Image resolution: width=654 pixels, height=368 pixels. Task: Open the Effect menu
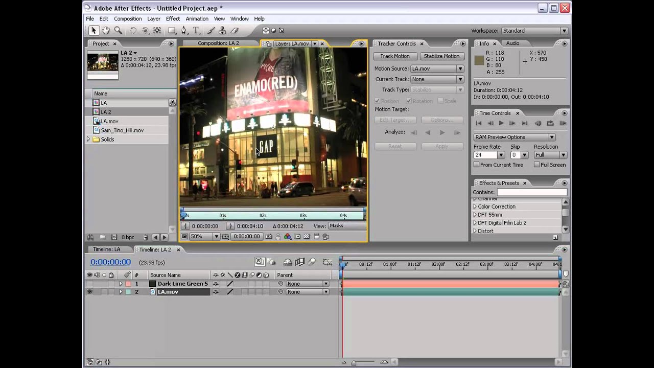(173, 19)
